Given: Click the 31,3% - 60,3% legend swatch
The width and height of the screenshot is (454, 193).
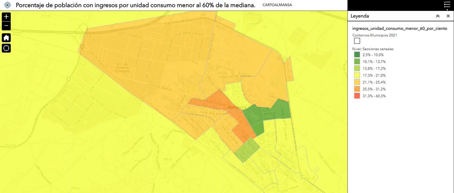Looking at the screenshot, I should click(x=357, y=96).
